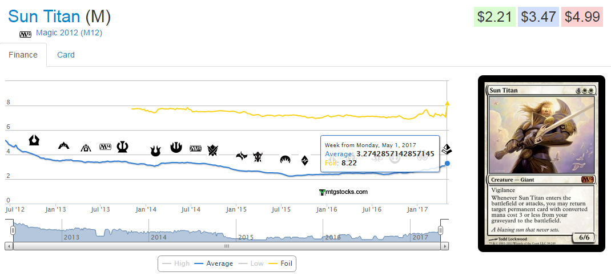Click the 2015 label in range navigator
Viewport: 611px width, 280px height.
pyautogui.click(x=246, y=237)
